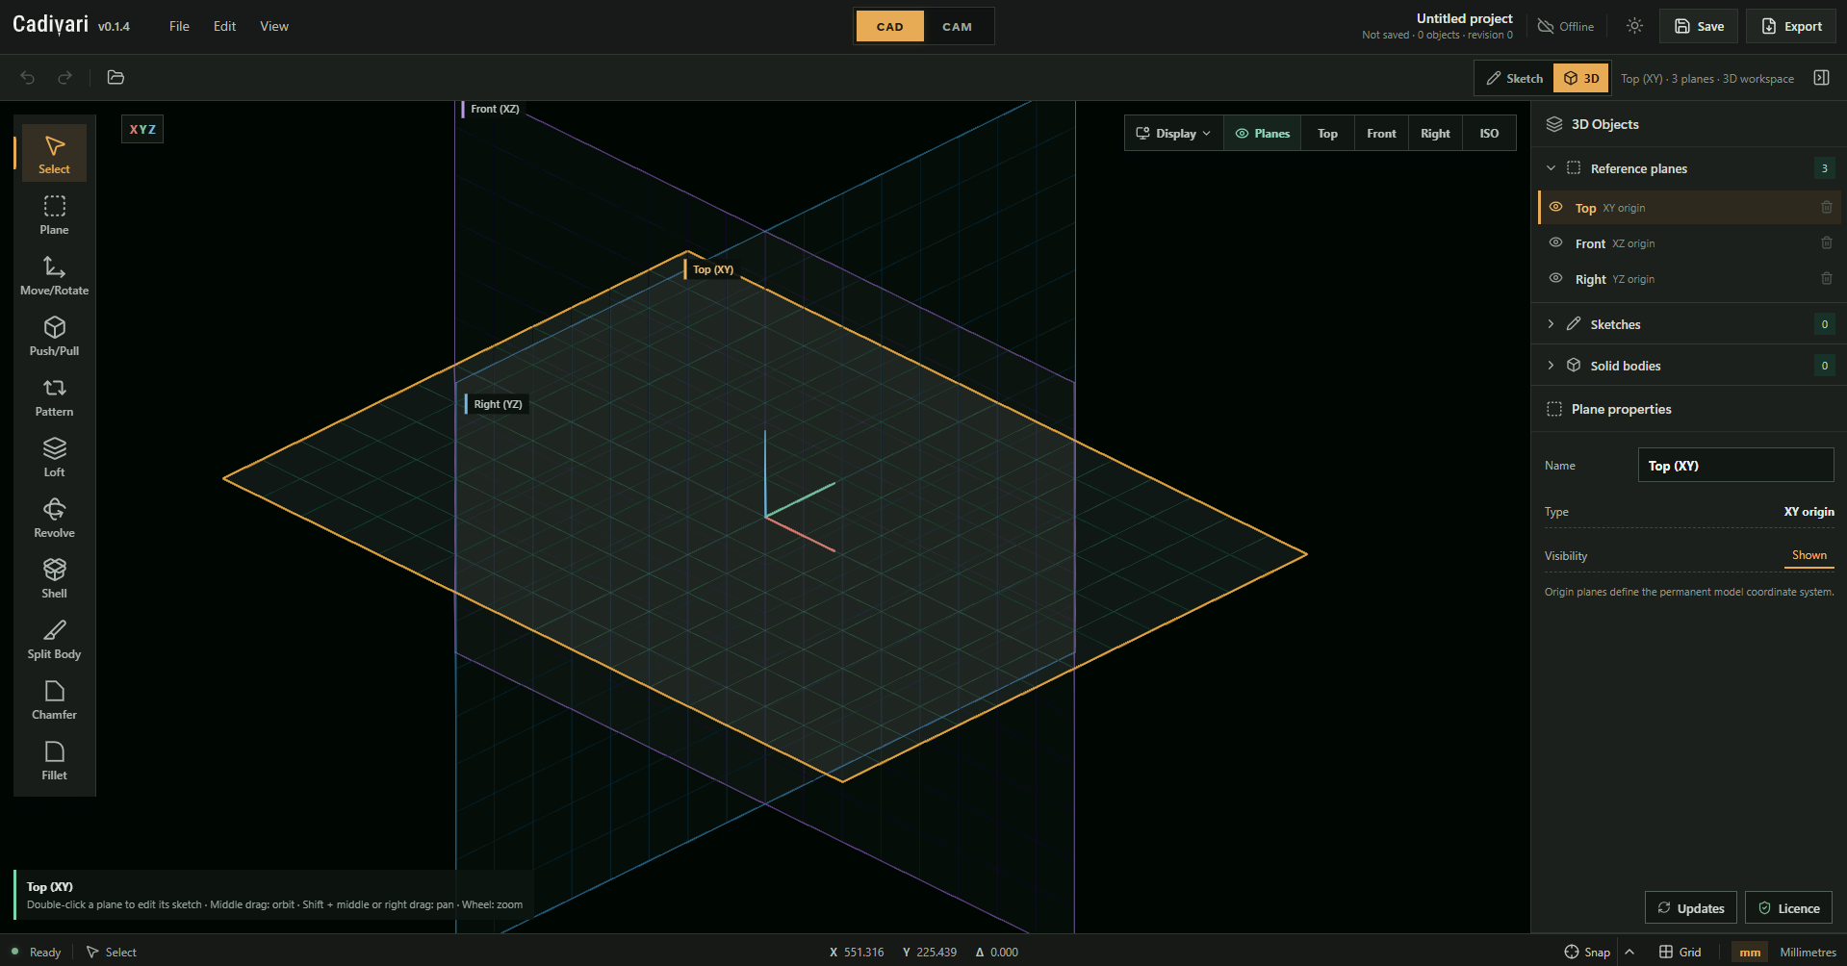Click the 3D Objects panel header icon
Viewport: 1847px width, 966px height.
[1553, 124]
